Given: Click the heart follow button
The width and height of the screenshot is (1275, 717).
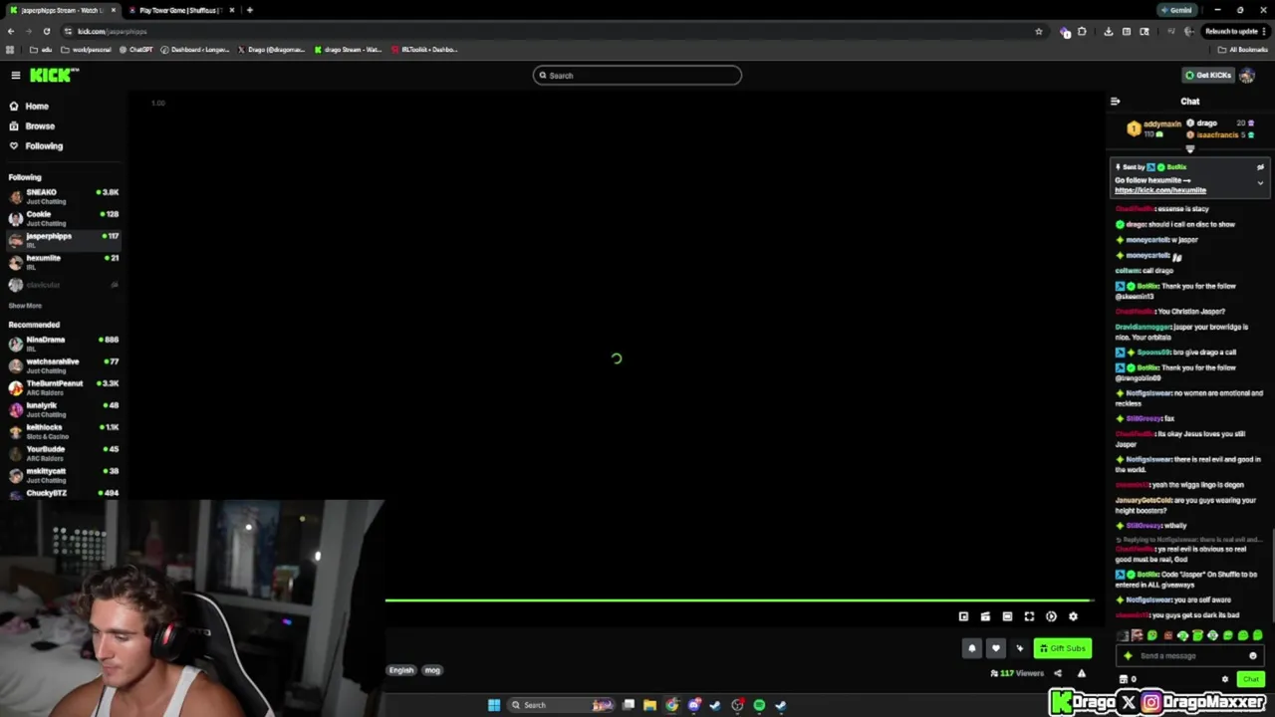Looking at the screenshot, I should (995, 648).
